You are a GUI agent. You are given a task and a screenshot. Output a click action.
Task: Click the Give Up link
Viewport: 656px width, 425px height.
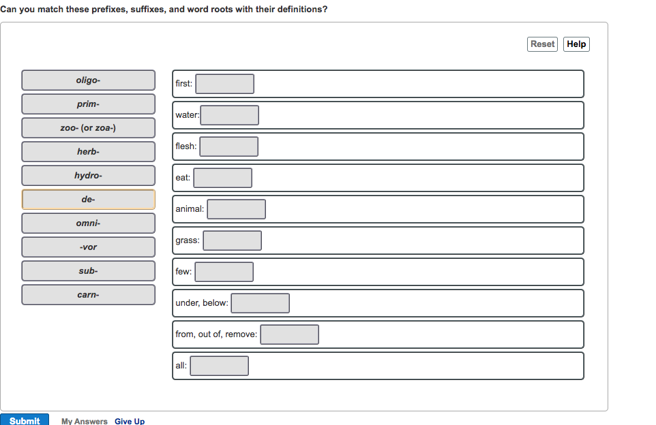(x=129, y=421)
